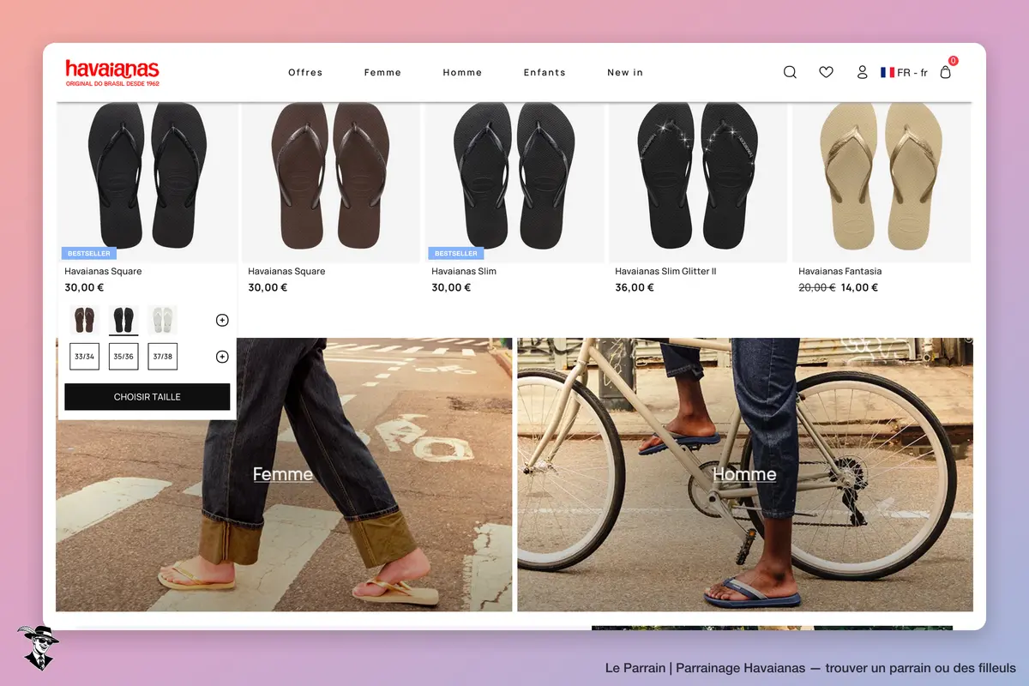Image resolution: width=1029 pixels, height=686 pixels.
Task: Open the Havaianas Fantasia product image
Action: pos(882,182)
